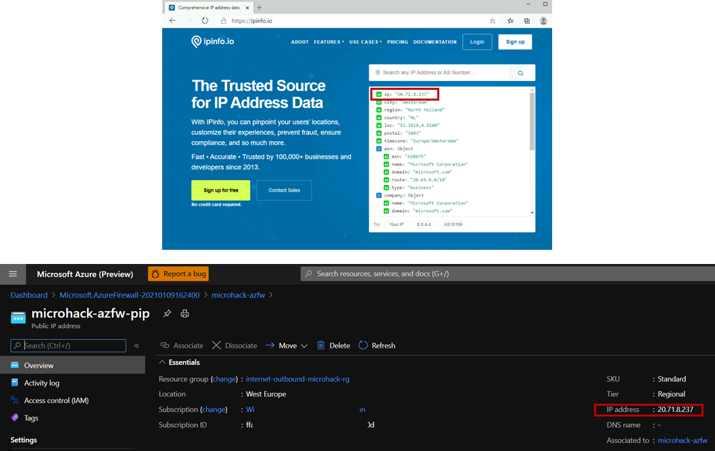This screenshot has width=715, height=451.
Task: Collapse the Azure sidebar with the double chevron
Action: pyautogui.click(x=137, y=346)
